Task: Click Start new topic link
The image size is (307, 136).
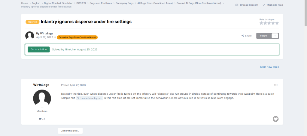Action: (x=269, y=67)
